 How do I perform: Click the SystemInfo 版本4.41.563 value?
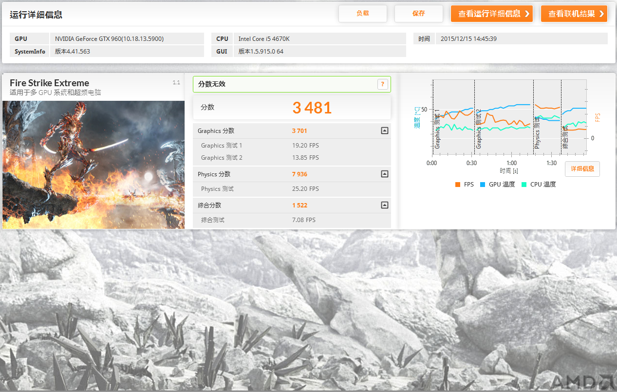[x=73, y=51]
